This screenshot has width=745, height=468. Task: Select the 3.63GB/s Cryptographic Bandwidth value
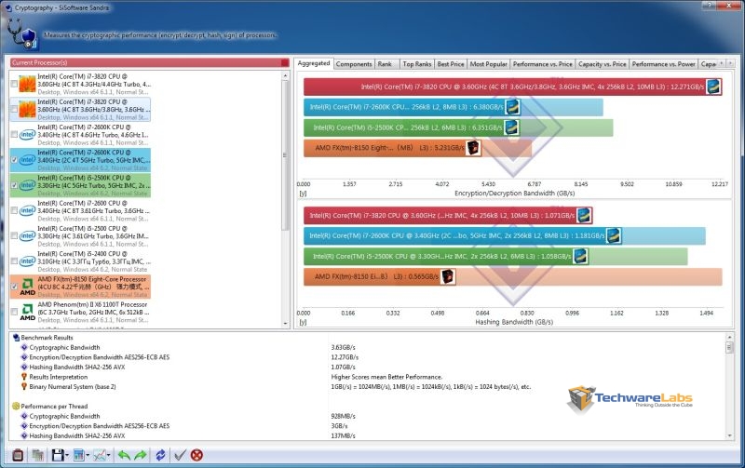point(343,347)
